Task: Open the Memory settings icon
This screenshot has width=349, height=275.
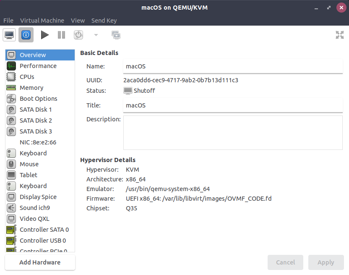Action: click(11, 88)
